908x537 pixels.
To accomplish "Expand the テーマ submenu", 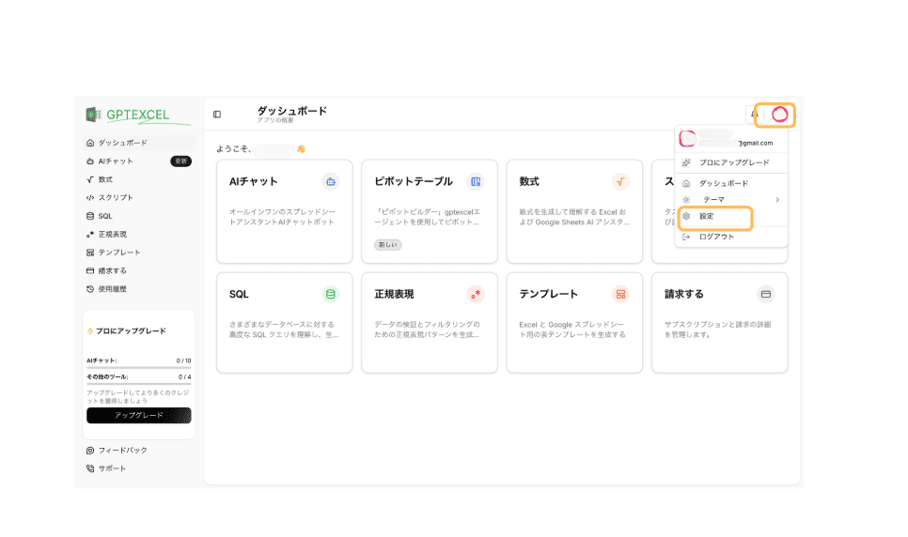I will pos(731,200).
